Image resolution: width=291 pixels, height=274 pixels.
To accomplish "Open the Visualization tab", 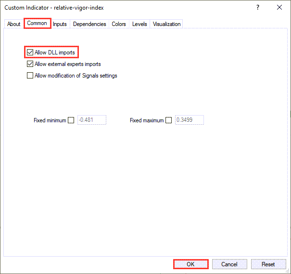I will click(x=166, y=24).
